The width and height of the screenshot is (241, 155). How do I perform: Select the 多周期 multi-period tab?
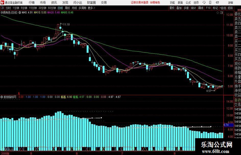[x=82, y=8]
